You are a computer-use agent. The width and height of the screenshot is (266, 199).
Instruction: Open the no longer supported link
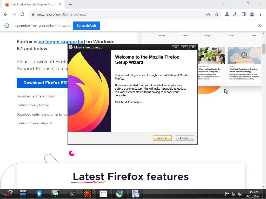[x=62, y=42]
